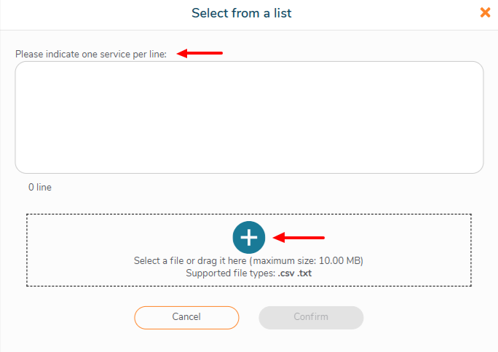Viewport: 498px width, 352px height.
Task: Click the blank space right of Confirm
Action: coord(430,317)
